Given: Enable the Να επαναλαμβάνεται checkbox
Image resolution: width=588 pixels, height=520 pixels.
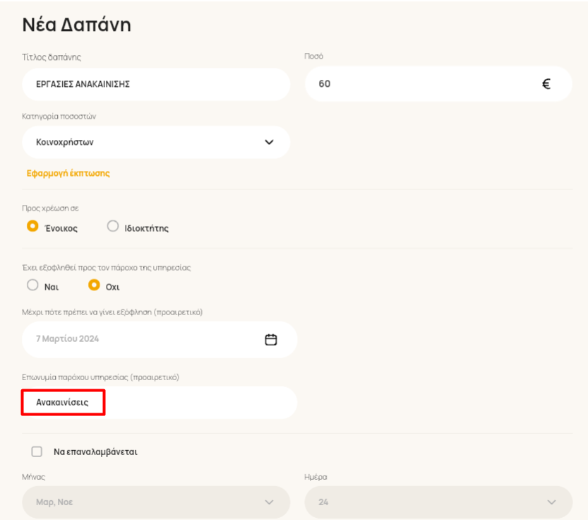Looking at the screenshot, I should pyautogui.click(x=37, y=451).
